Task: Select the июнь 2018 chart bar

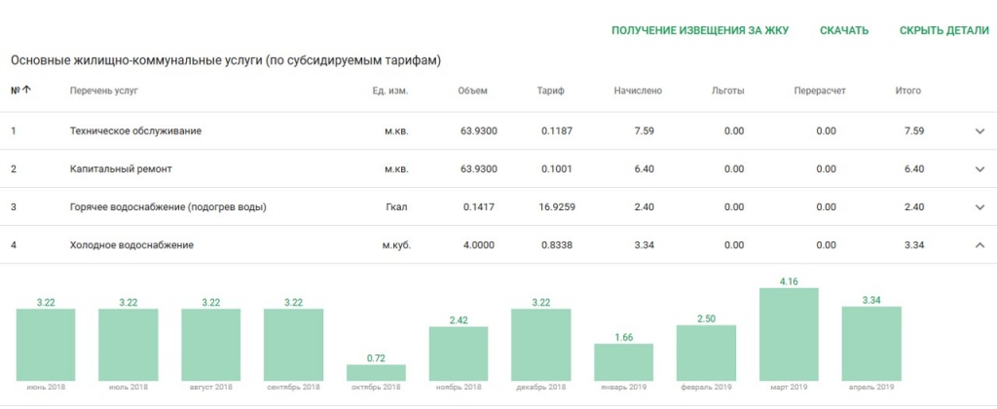Action: click(x=46, y=345)
